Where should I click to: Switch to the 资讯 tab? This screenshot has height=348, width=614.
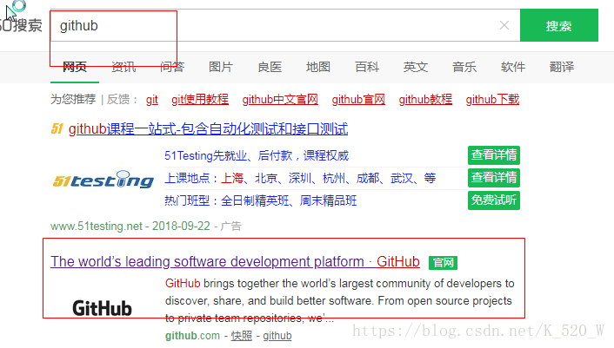tap(123, 67)
